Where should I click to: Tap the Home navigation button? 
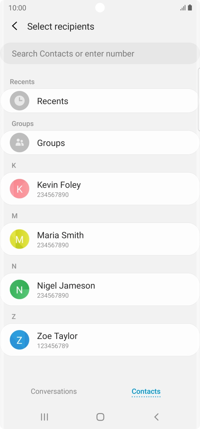[x=100, y=417]
